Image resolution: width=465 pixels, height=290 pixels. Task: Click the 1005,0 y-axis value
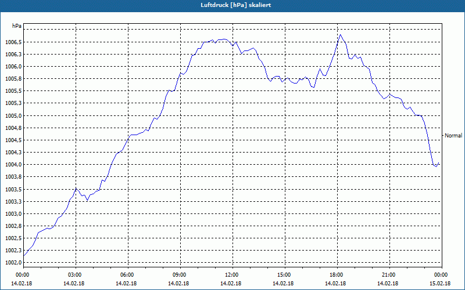(13, 115)
